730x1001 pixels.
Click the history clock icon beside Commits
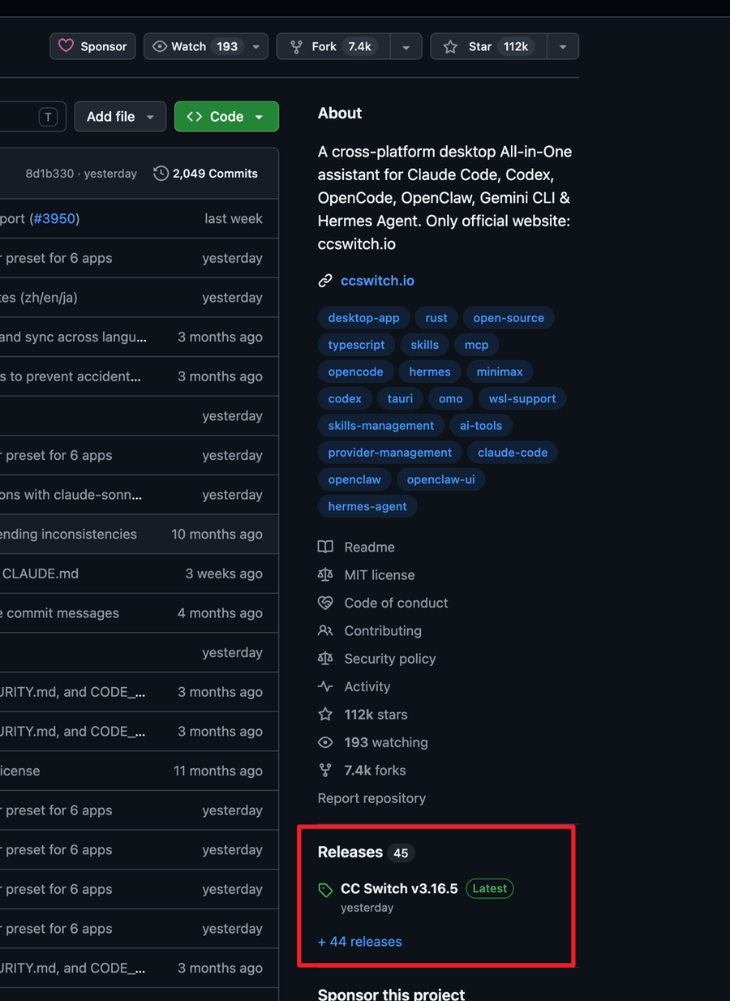[161, 174]
